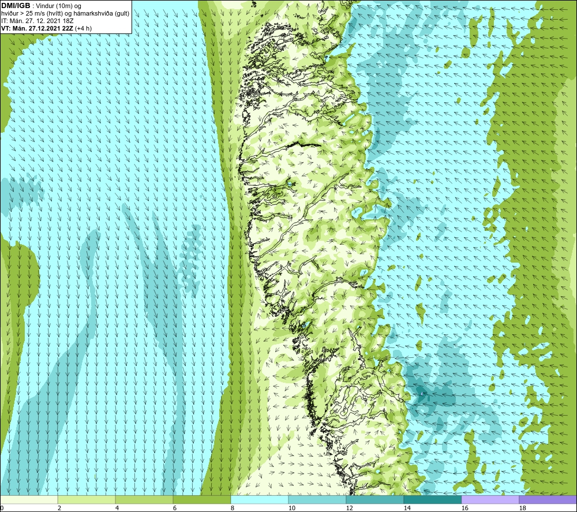
Task: Click the scale label '16'
Action: pyautogui.click(x=464, y=508)
